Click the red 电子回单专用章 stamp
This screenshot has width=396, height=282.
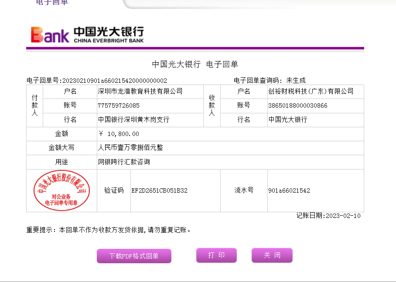[x=61, y=190]
